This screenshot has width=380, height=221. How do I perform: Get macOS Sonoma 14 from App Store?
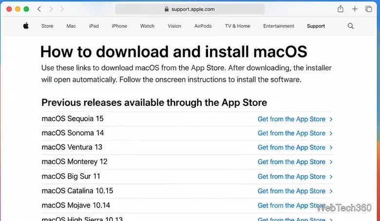(291, 133)
